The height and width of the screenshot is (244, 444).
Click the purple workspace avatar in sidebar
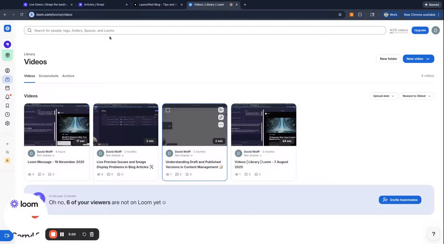[7, 44]
